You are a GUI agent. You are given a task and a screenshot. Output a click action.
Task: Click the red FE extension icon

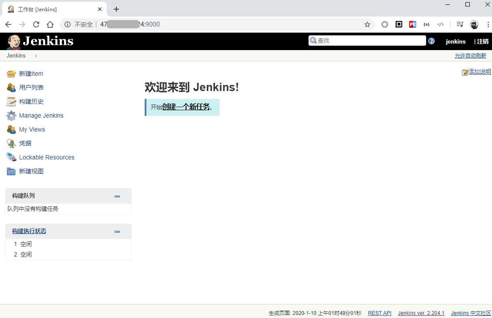click(412, 24)
